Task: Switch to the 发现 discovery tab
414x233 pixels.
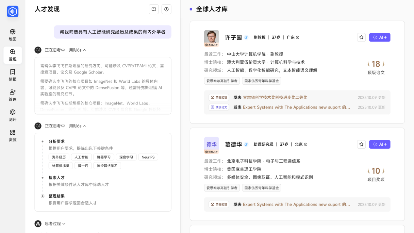Action: (13, 55)
